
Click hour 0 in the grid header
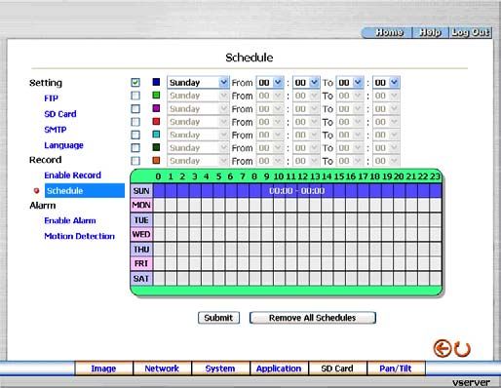(x=158, y=176)
